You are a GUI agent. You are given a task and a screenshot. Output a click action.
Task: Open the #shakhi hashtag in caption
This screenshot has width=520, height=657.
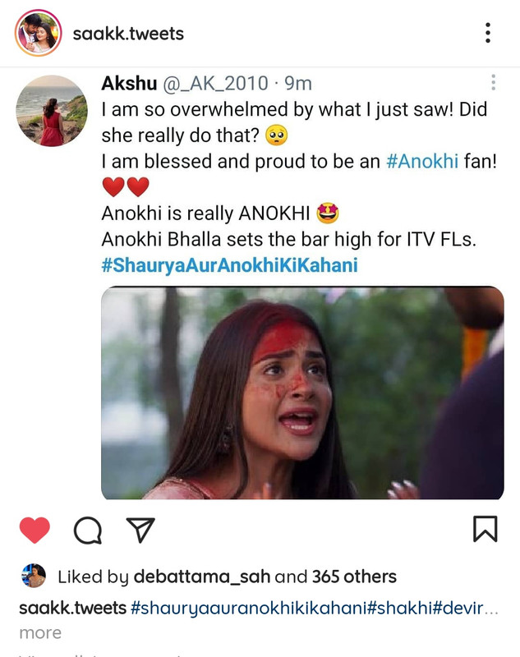click(399, 608)
